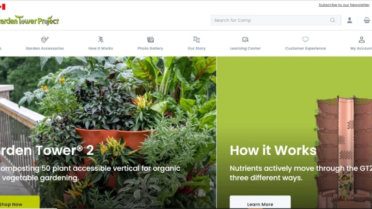Image resolution: width=372 pixels, height=209 pixels.
Task: Open the user profile icon beside search
Action: 349,20
